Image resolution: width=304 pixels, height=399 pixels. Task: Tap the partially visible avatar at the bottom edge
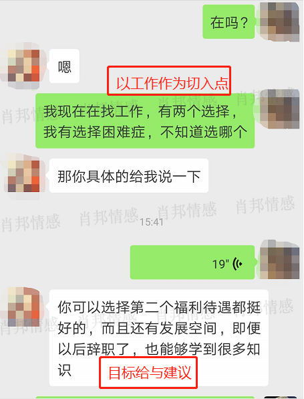point(280,397)
